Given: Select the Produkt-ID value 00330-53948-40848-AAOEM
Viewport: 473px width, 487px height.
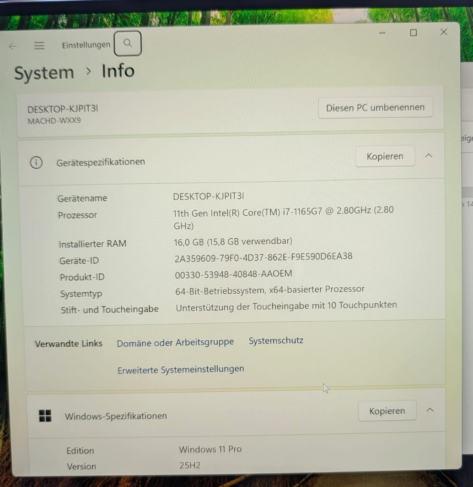Looking at the screenshot, I should (x=234, y=274).
